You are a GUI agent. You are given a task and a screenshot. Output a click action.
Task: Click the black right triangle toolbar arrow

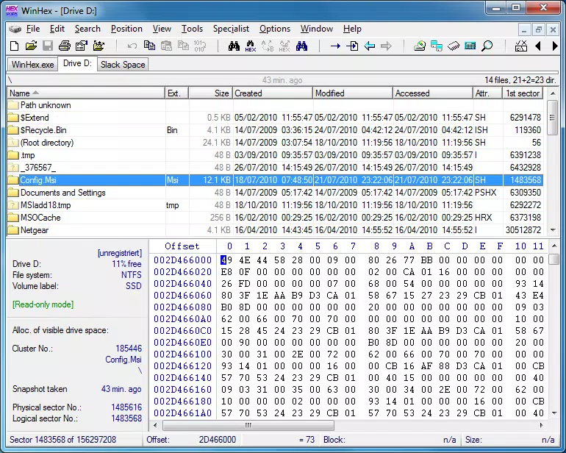coord(555,46)
